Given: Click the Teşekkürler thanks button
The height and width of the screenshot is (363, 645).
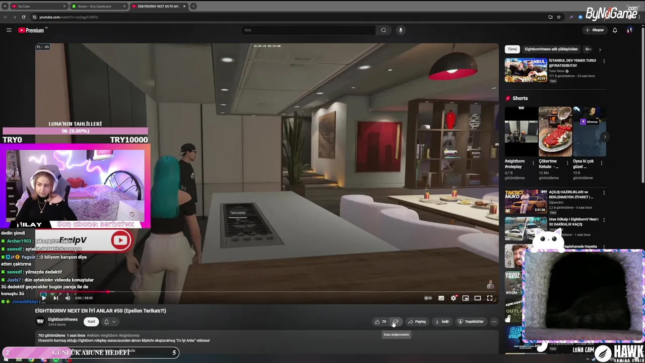Looking at the screenshot, I should point(471,322).
